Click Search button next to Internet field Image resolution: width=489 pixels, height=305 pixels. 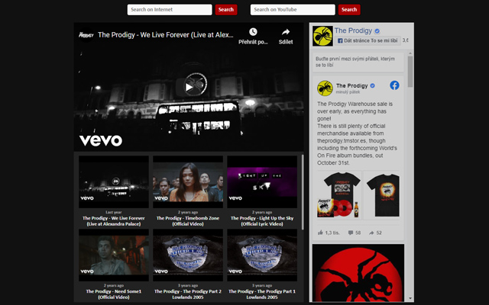coord(226,10)
